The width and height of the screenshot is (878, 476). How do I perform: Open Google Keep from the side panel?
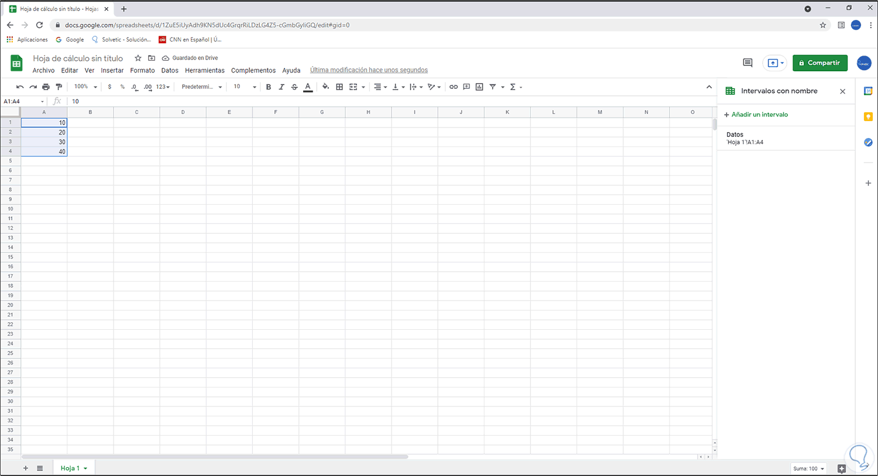[x=869, y=116]
